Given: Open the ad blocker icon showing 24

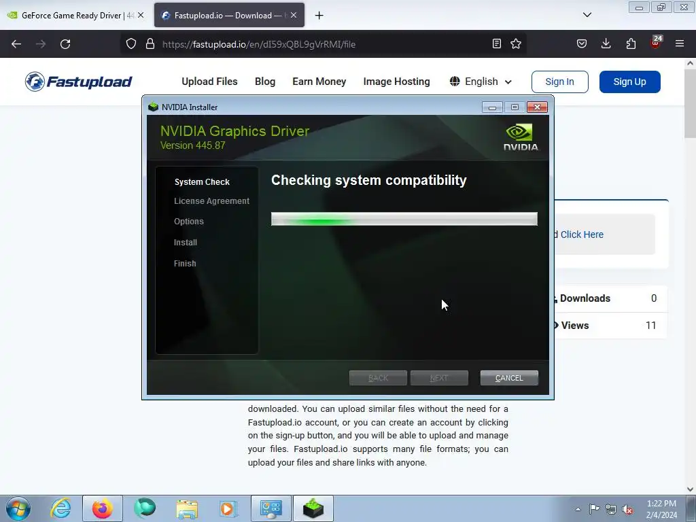Looking at the screenshot, I should click(656, 43).
